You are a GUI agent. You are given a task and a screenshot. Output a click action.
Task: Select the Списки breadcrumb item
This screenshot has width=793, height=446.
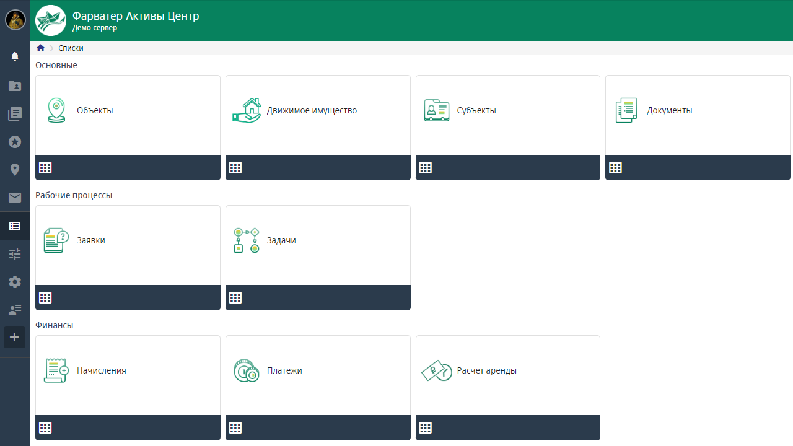(x=71, y=48)
